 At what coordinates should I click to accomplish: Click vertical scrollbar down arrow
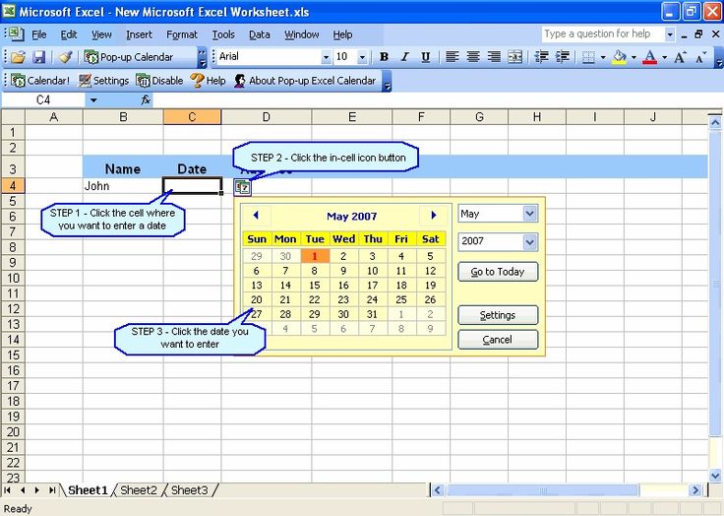pyautogui.click(x=715, y=475)
